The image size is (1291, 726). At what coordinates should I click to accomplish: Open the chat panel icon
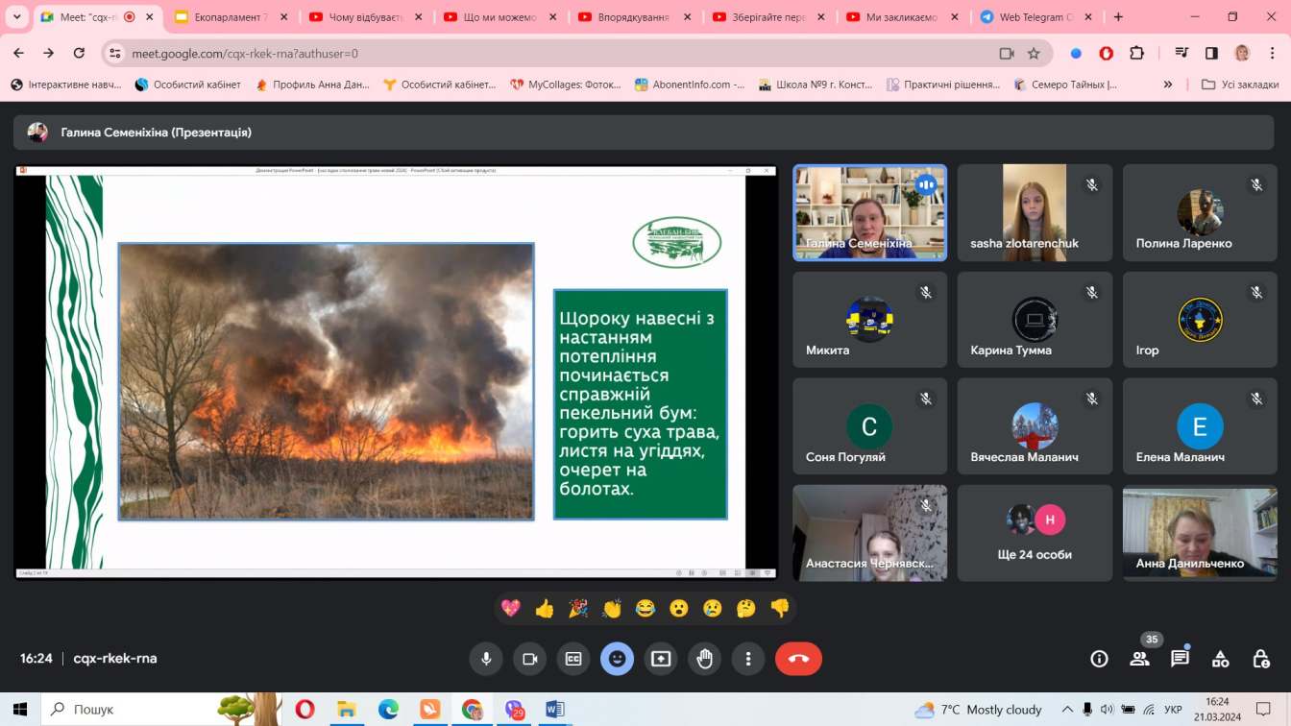pos(1180,659)
